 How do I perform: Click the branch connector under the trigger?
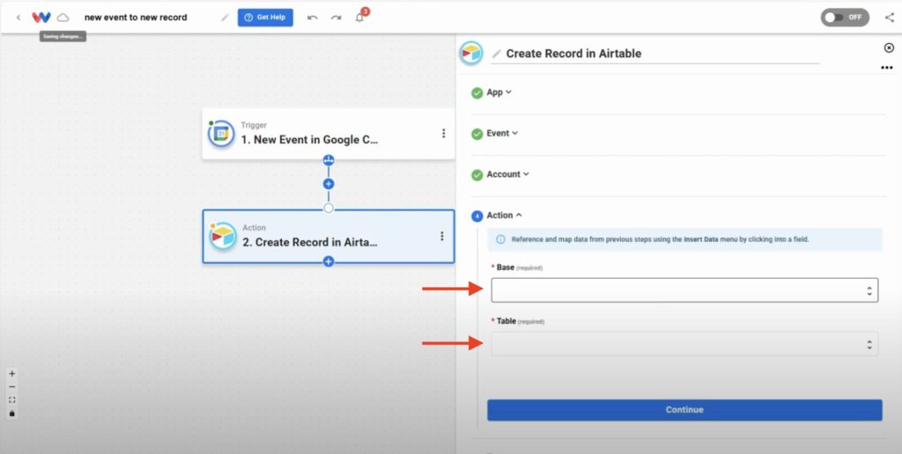329,160
